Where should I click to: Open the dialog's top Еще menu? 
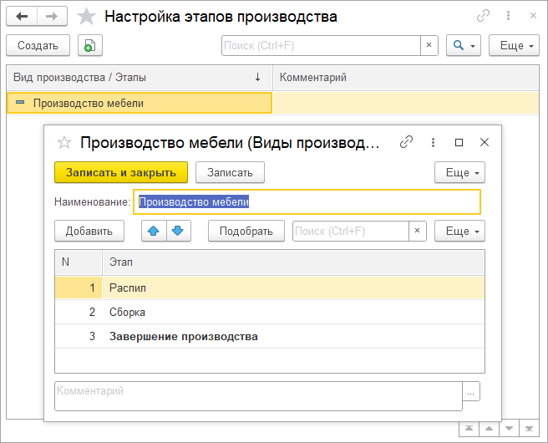[459, 172]
